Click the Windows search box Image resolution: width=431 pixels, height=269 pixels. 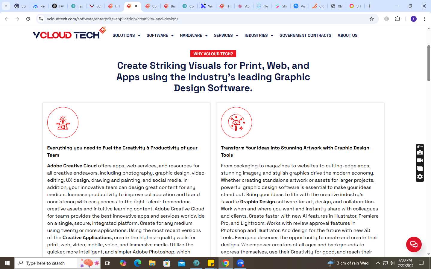point(57,263)
